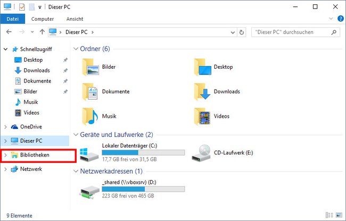Image resolution: width=346 pixels, height=221 pixels.
Task: Click the Netzwerk icon in the sidebar
Action: (14, 169)
